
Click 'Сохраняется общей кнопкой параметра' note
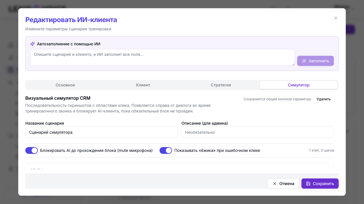tap(277, 99)
